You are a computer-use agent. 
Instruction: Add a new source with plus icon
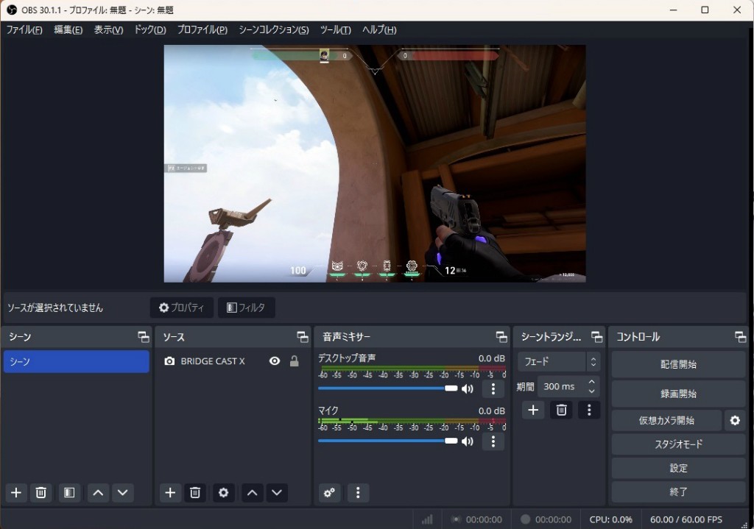[x=170, y=493]
